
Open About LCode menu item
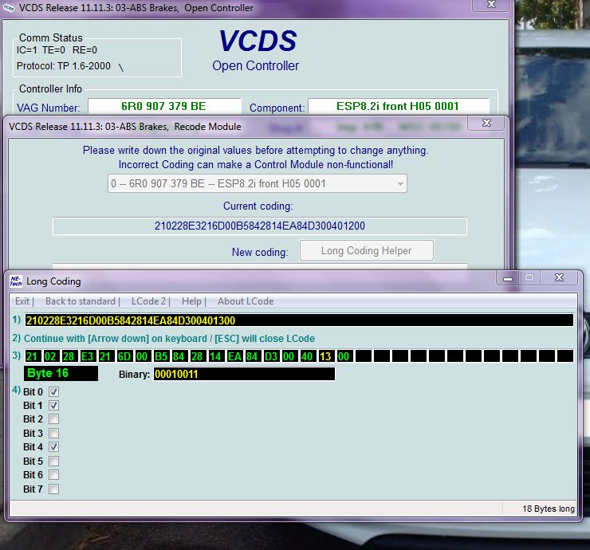(x=246, y=301)
